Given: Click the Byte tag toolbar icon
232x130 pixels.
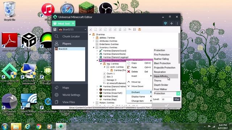Looking at the screenshot, I should coord(91,30).
